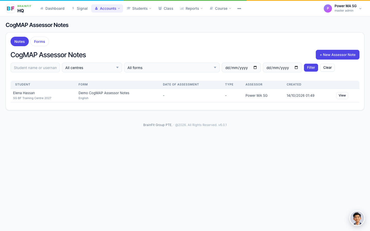
Task: Click the second dd/mm/yyyy date field
Action: (x=282, y=68)
